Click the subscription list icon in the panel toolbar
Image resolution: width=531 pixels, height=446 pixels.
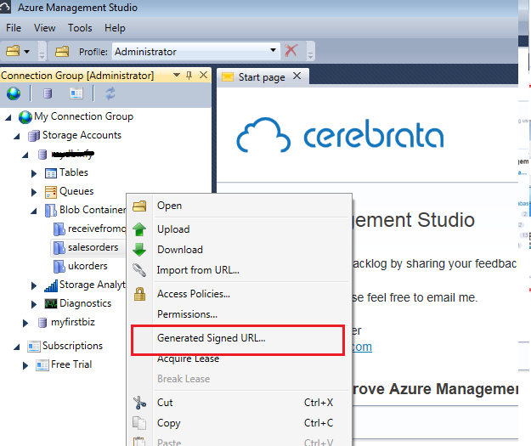(76, 93)
